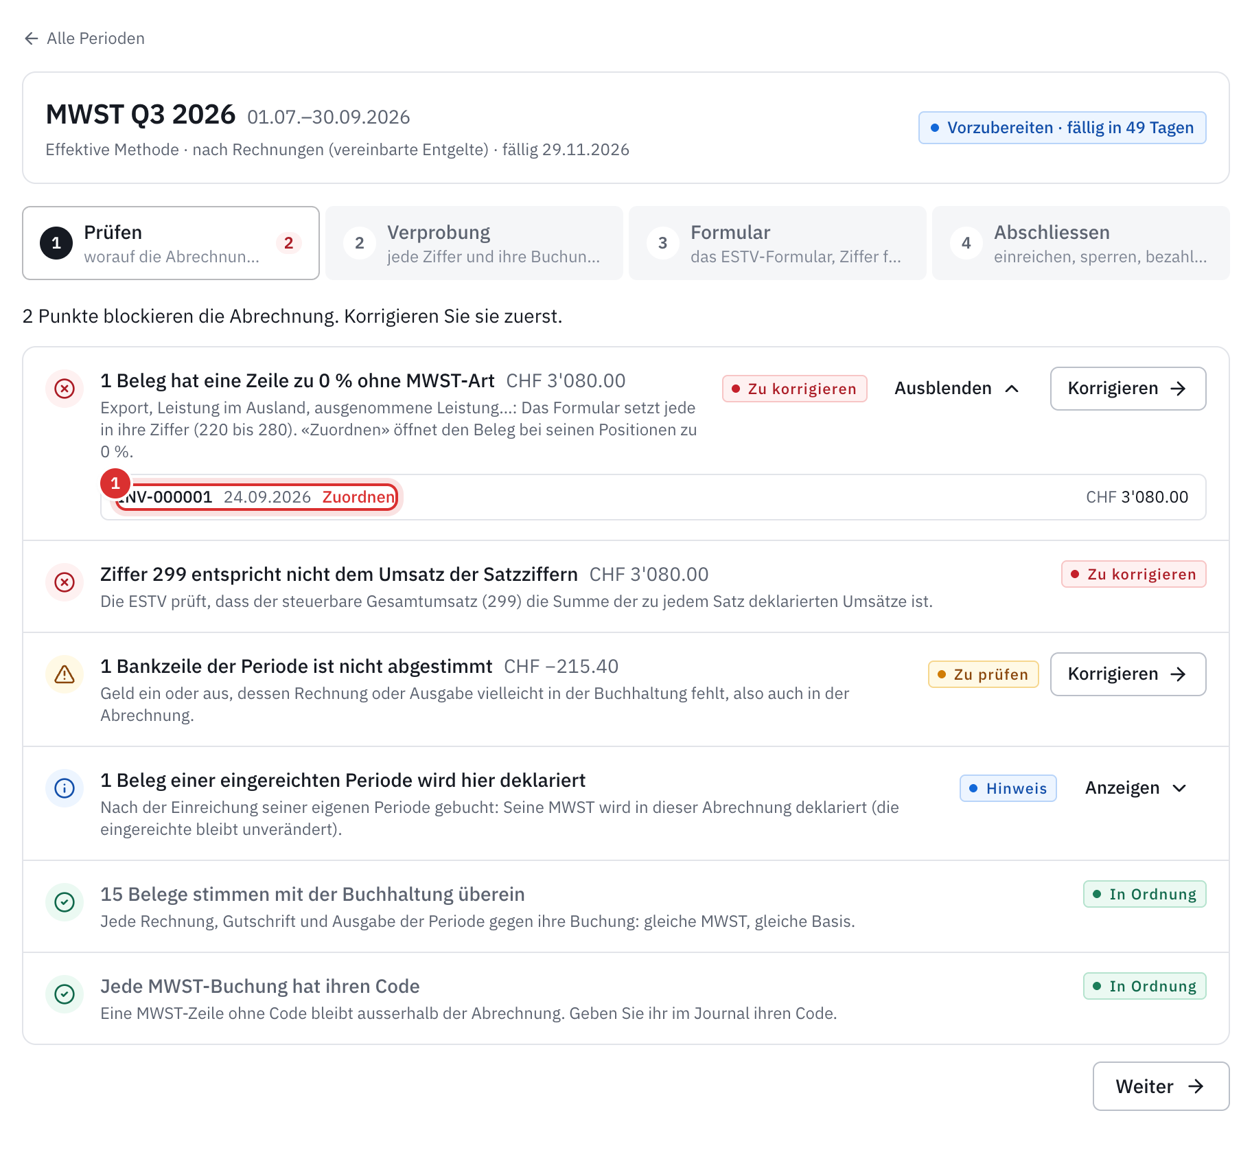Click heading 1 Beleg einer eingereichten Periode

[x=343, y=780]
